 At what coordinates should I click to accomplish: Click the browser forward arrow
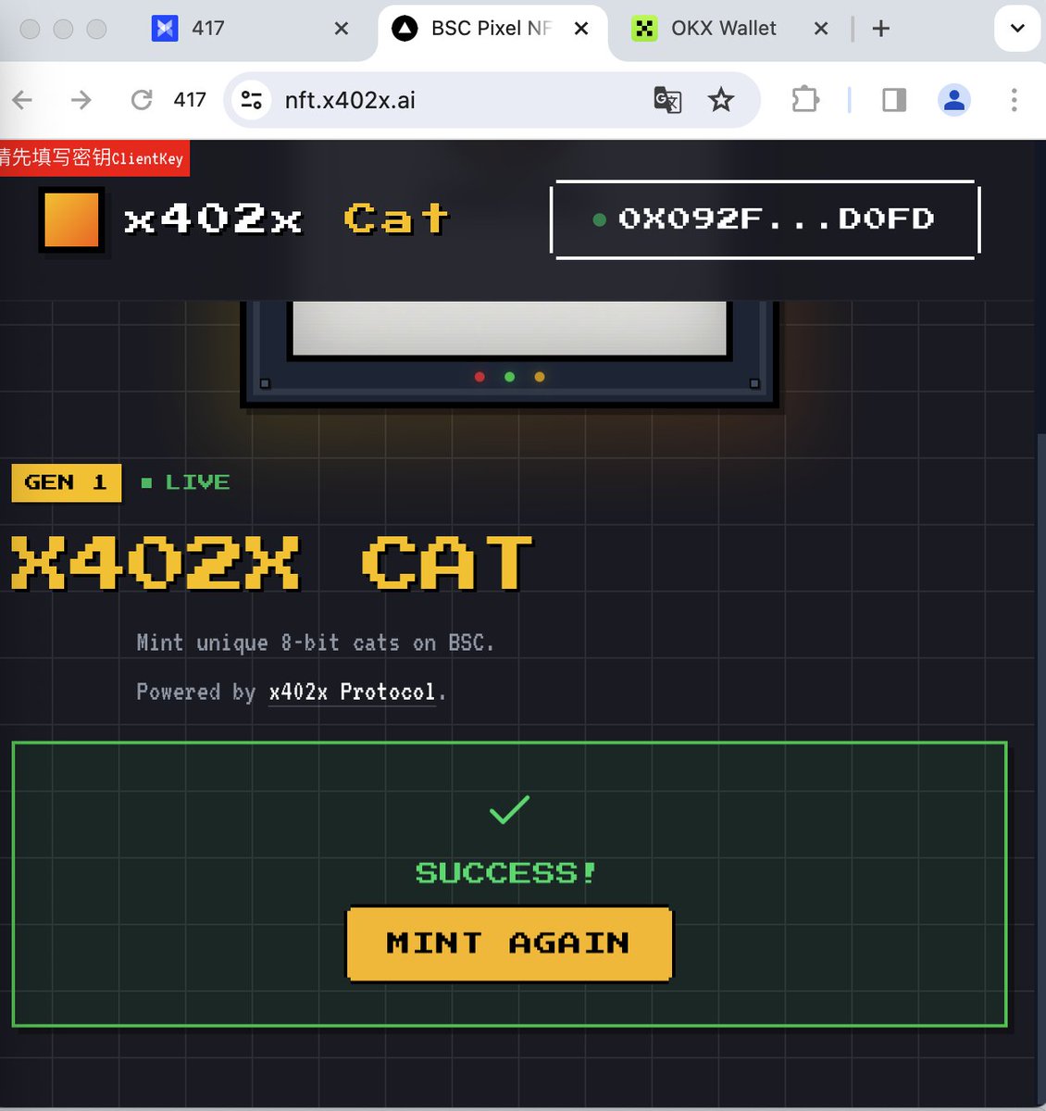coord(81,100)
